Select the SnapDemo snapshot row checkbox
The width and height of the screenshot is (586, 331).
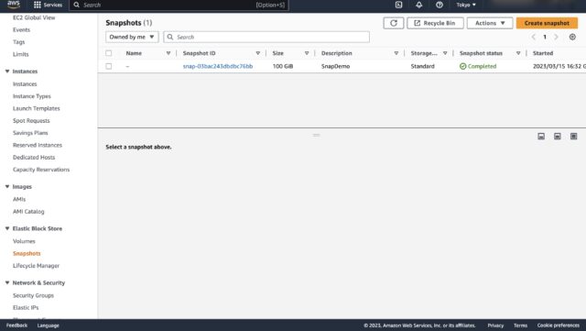(108, 66)
